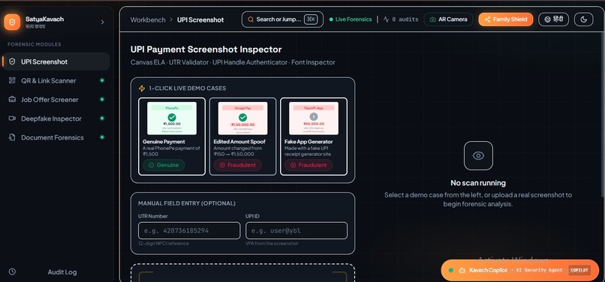Image resolution: width=605 pixels, height=282 pixels.
Task: Open the Search or Jump box
Action: point(282,19)
